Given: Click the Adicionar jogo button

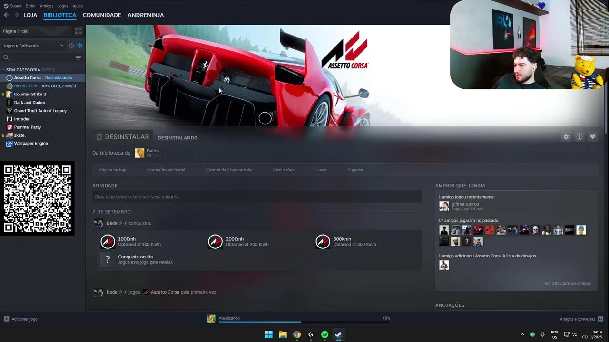Looking at the screenshot, I should [x=21, y=319].
